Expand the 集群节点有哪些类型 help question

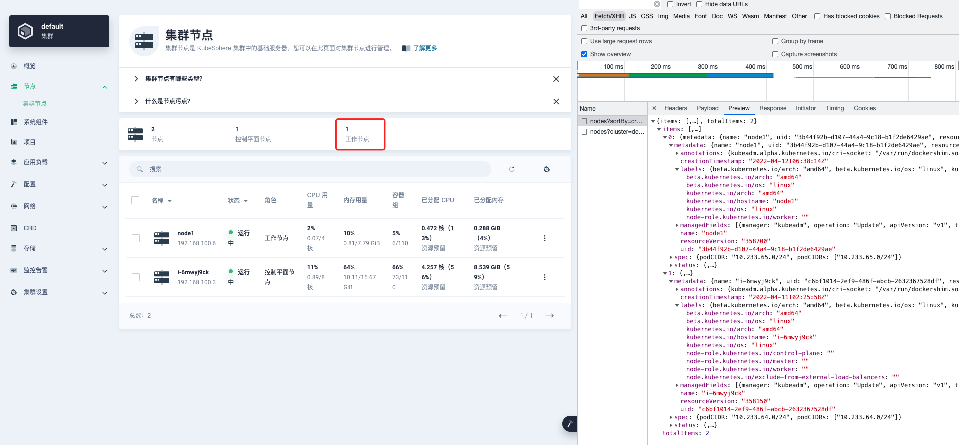click(136, 79)
